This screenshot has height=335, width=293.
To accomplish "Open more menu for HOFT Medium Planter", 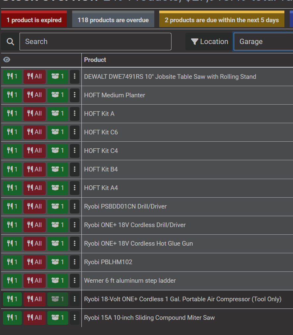I will [74, 95].
